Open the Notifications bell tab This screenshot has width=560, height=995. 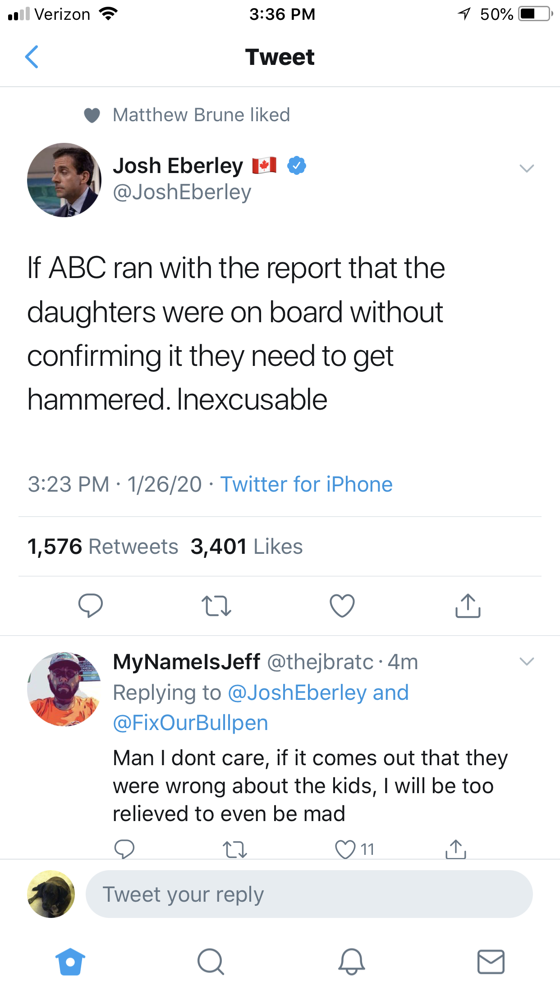[x=351, y=962]
